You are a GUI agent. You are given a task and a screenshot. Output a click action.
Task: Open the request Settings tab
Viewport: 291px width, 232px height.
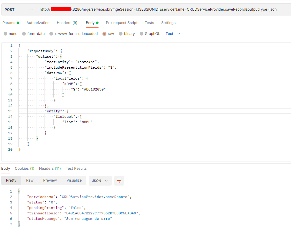click(x=168, y=23)
